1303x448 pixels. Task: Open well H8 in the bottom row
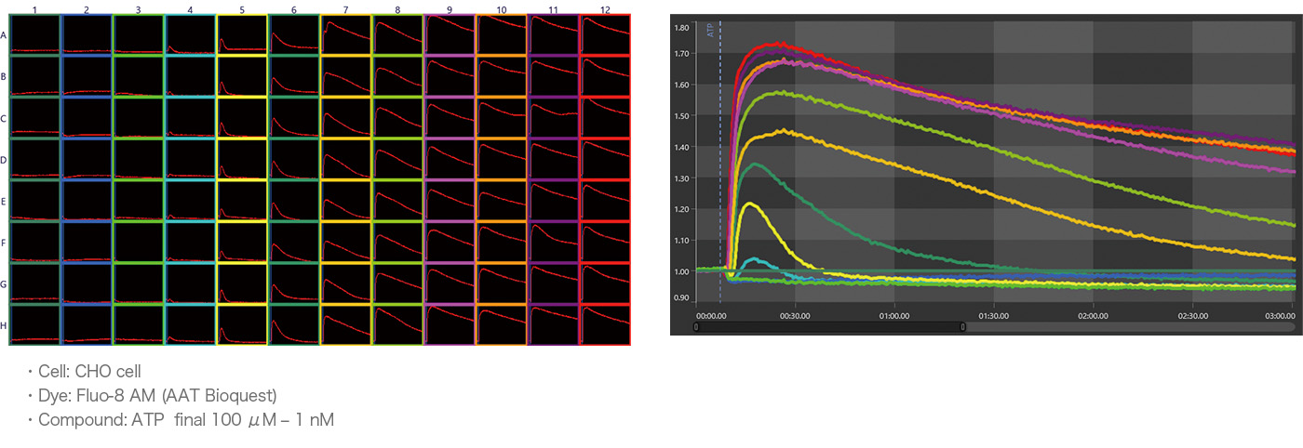click(x=397, y=324)
